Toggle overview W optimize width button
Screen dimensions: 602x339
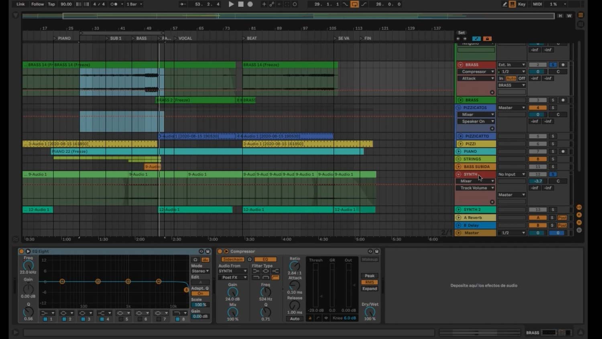(x=569, y=16)
